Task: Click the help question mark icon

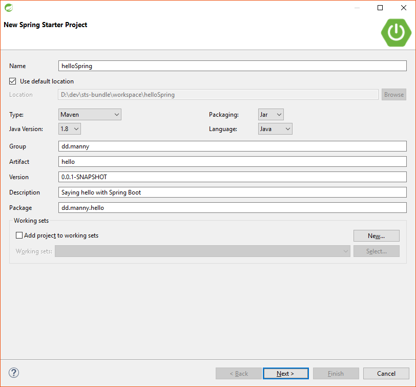Action: 14,373
